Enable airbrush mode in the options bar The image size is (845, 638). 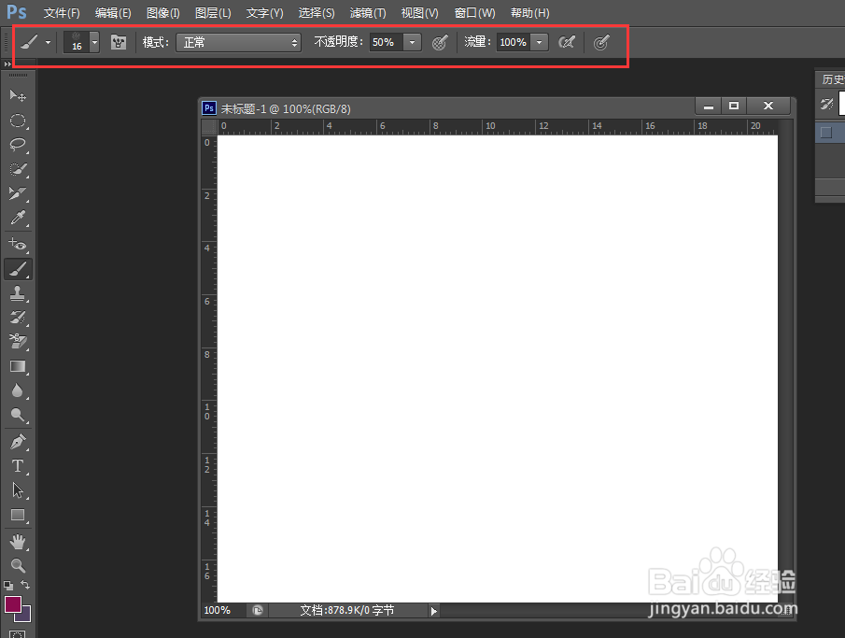coord(567,42)
